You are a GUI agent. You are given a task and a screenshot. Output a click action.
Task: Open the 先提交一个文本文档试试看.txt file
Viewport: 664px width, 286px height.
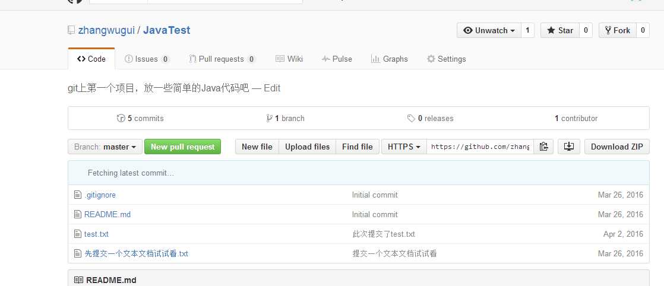coord(137,254)
